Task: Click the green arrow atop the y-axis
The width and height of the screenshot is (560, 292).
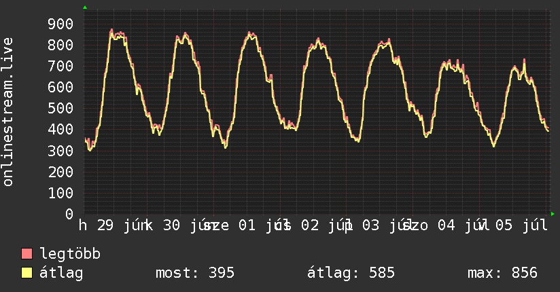Action: point(85,7)
